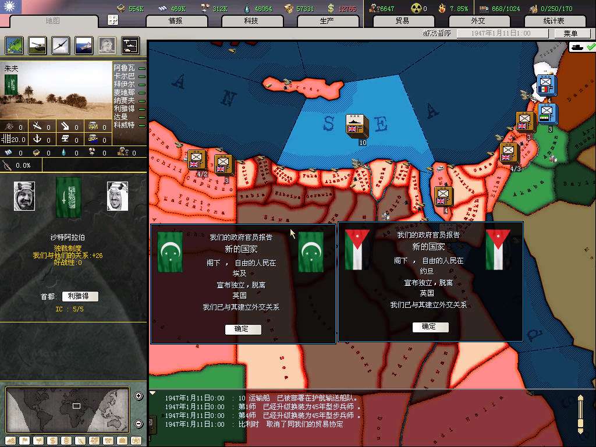The image size is (596, 447).
Task: Open the naval units warship button
Action: click(84, 45)
